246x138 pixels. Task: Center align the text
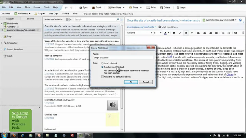click(204, 33)
